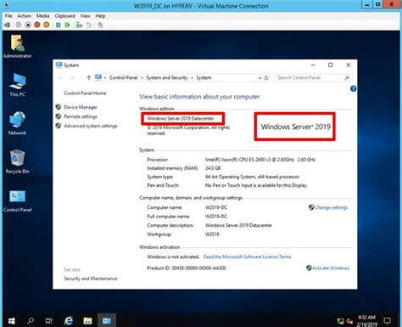402x327 pixels.
Task: Open the Clipboard menu
Action: 64,16
